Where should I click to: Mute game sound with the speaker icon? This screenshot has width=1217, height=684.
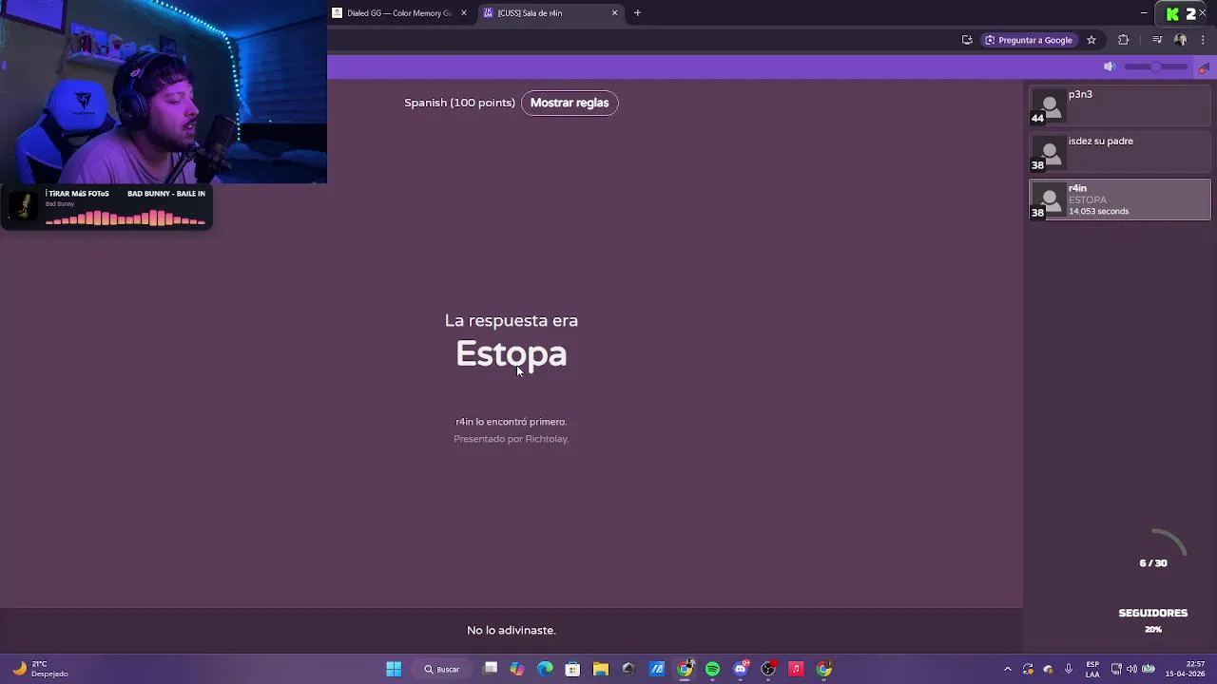pyautogui.click(x=1109, y=66)
